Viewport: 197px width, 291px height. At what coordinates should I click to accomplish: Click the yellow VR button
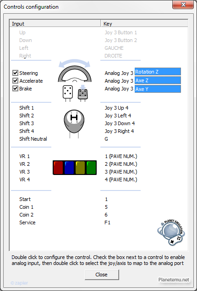(x=80, y=168)
